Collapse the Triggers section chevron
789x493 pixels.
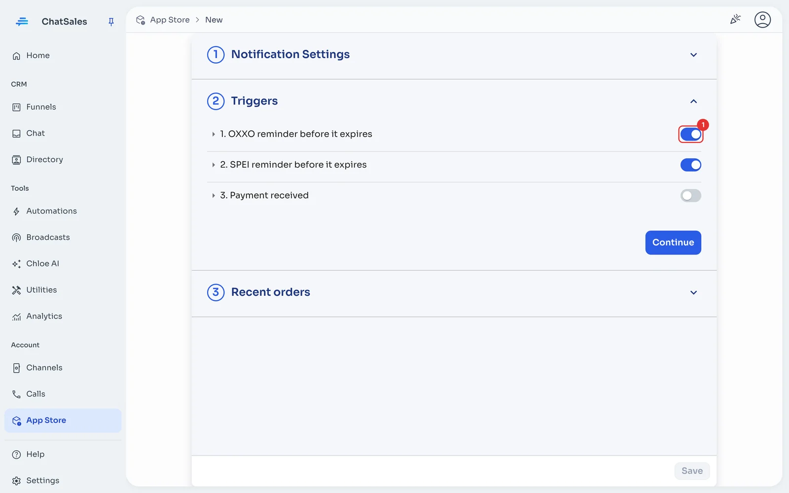point(693,101)
